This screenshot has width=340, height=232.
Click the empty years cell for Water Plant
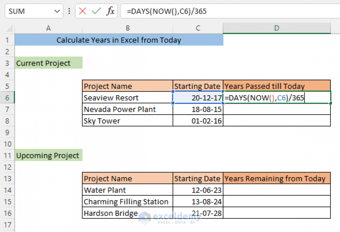(277, 190)
